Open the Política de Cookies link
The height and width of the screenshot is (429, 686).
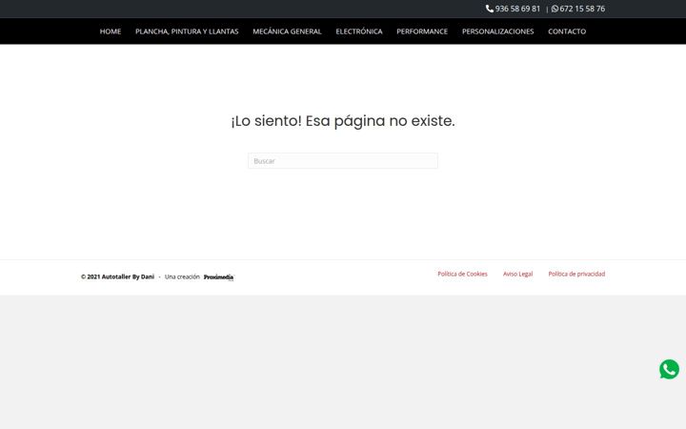462,274
